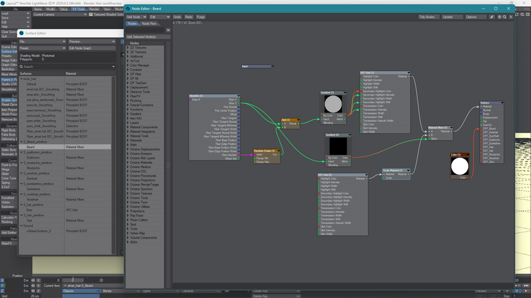The image size is (531, 298).
Task: Click Add Selected Node(s) button
Action: coord(148,37)
